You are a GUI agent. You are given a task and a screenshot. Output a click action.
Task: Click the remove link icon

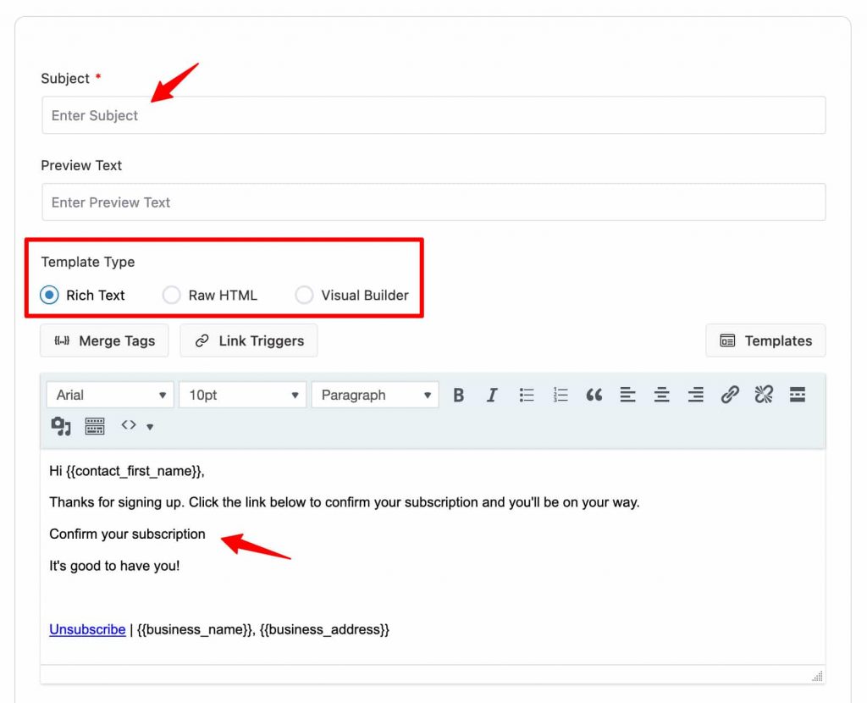764,395
